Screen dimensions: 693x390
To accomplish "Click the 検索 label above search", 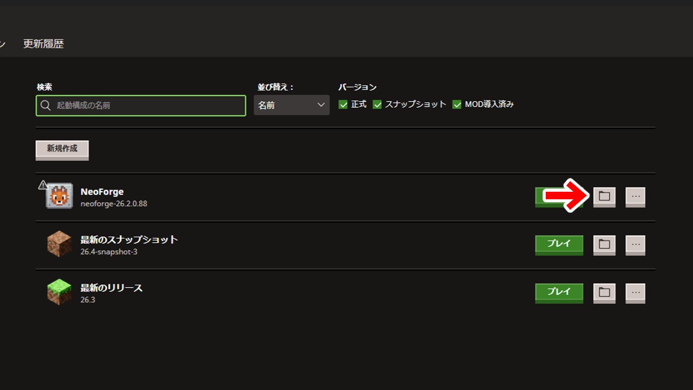I will [44, 87].
